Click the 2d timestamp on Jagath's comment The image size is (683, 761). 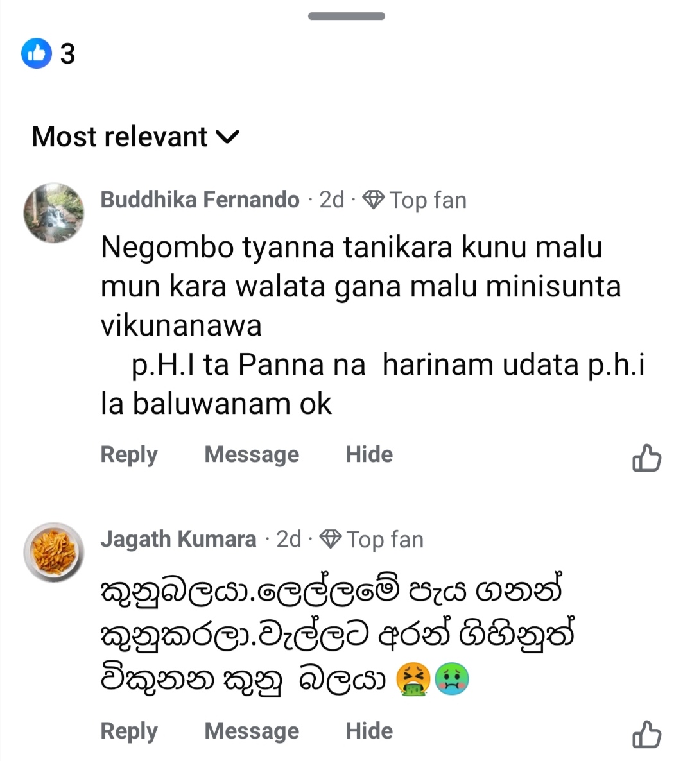pos(289,540)
